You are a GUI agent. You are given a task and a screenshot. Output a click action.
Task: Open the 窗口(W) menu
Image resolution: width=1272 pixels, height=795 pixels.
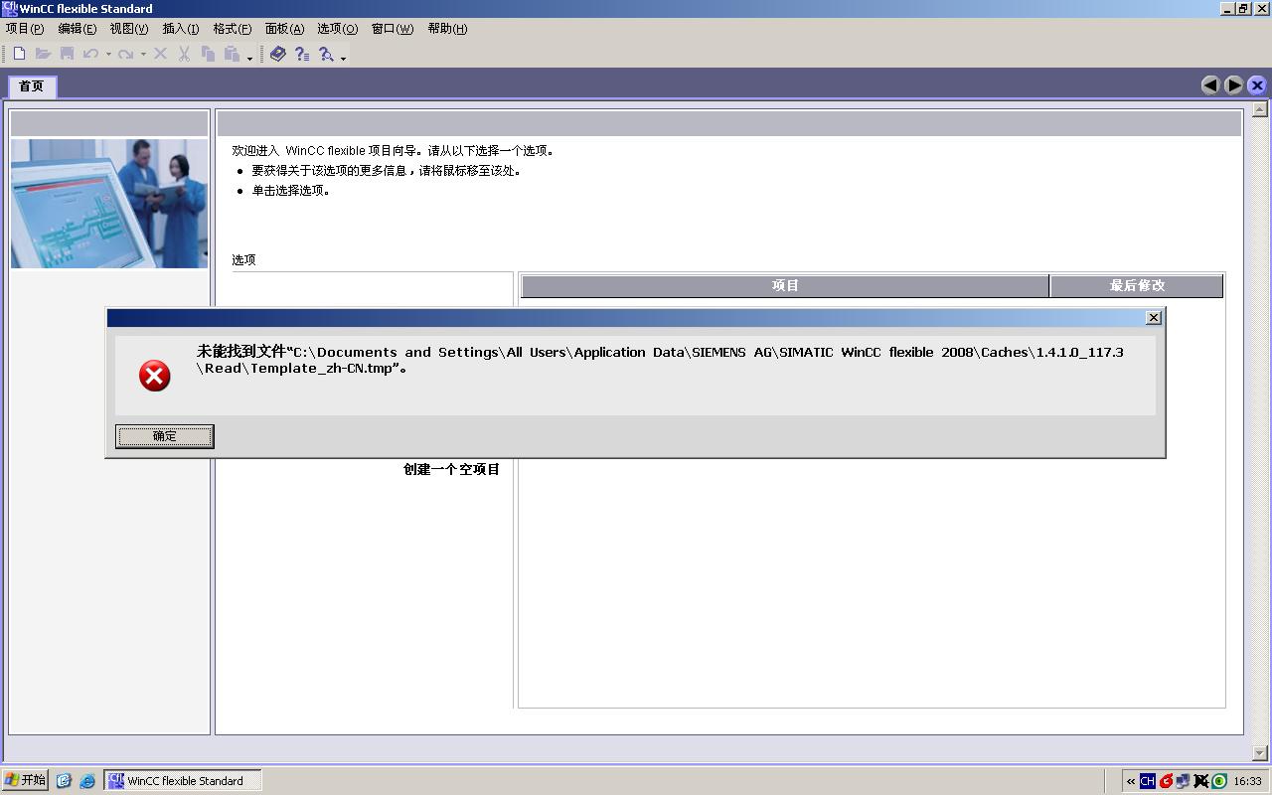click(393, 29)
